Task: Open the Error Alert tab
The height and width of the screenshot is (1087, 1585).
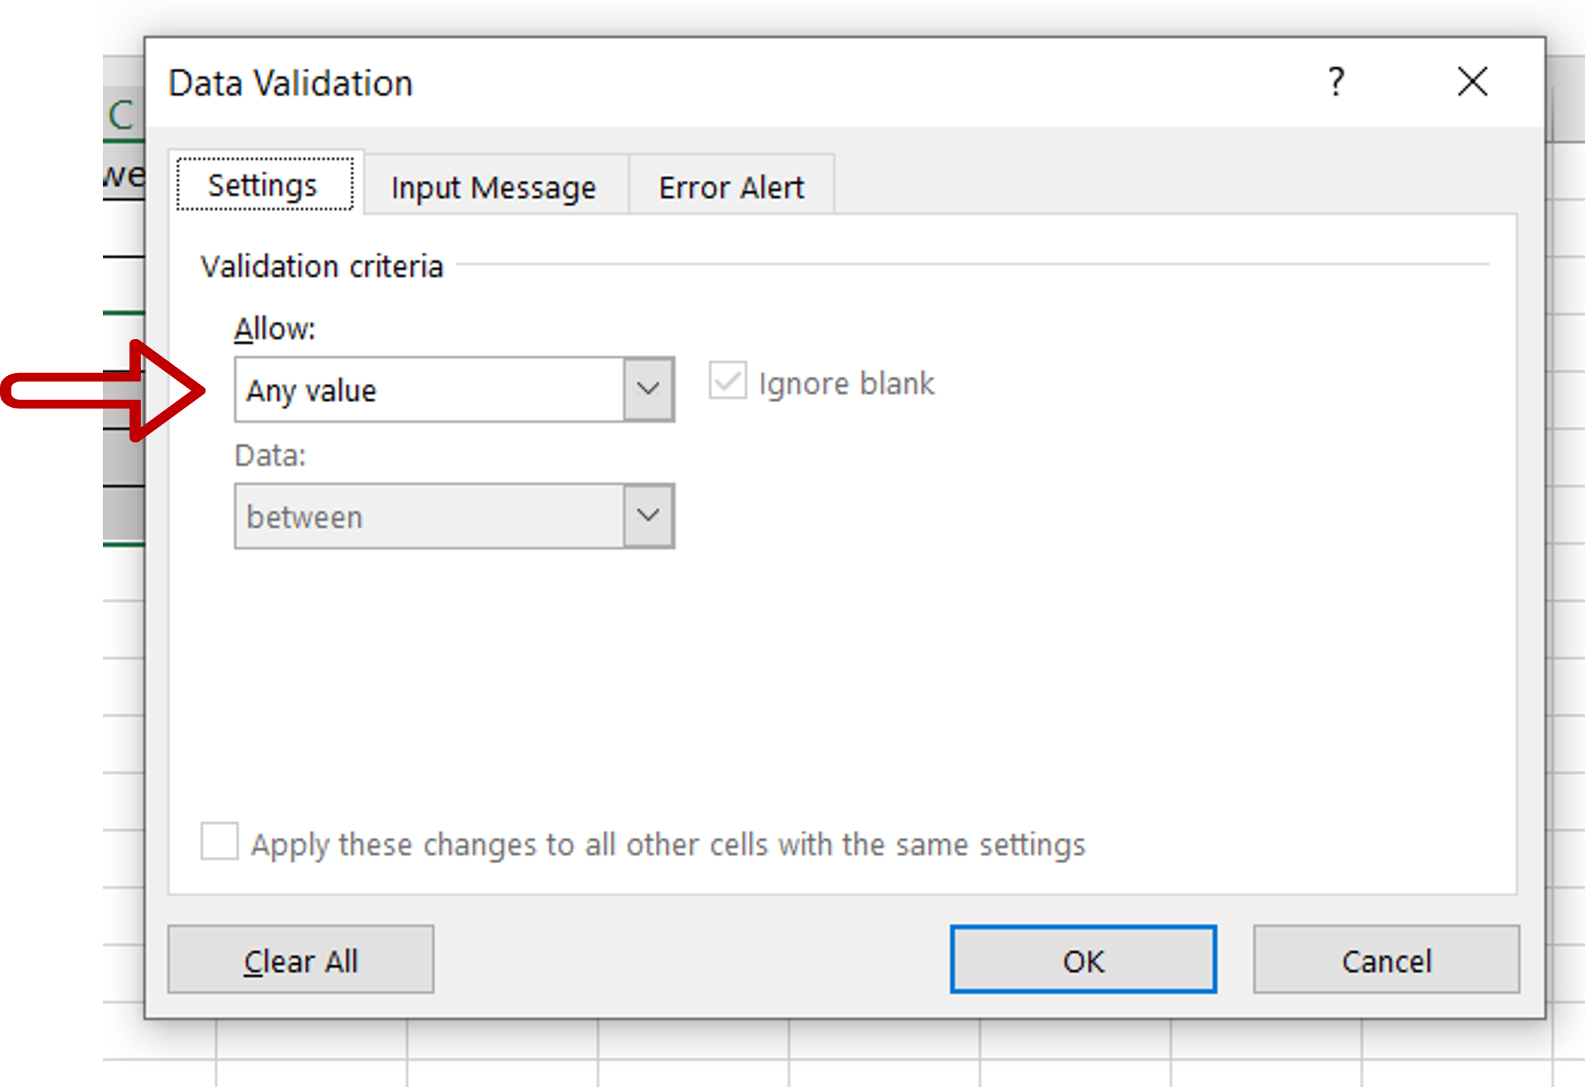Action: coord(731,188)
